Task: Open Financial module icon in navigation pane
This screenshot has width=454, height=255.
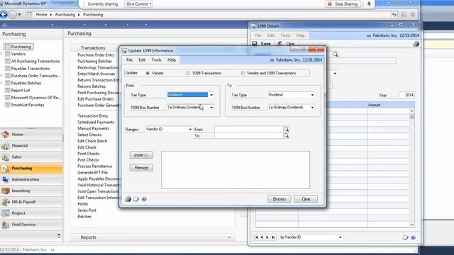Action: click(5, 146)
